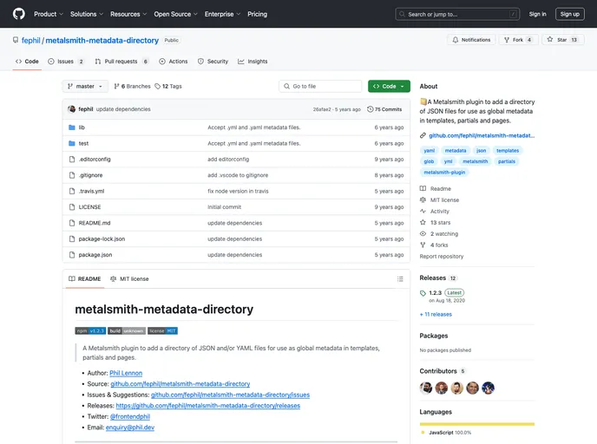Select the README tab in file viewer
Image resolution: width=597 pixels, height=444 pixels.
coord(85,279)
